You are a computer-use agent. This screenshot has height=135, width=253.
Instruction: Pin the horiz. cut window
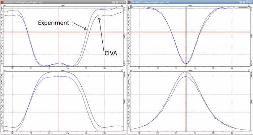(122, 2)
